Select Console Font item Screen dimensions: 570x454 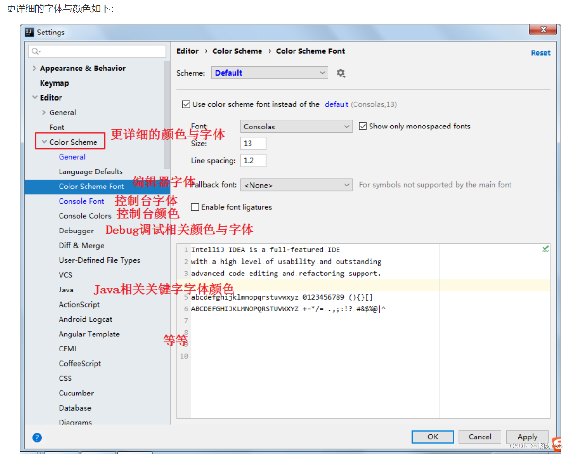tap(81, 201)
